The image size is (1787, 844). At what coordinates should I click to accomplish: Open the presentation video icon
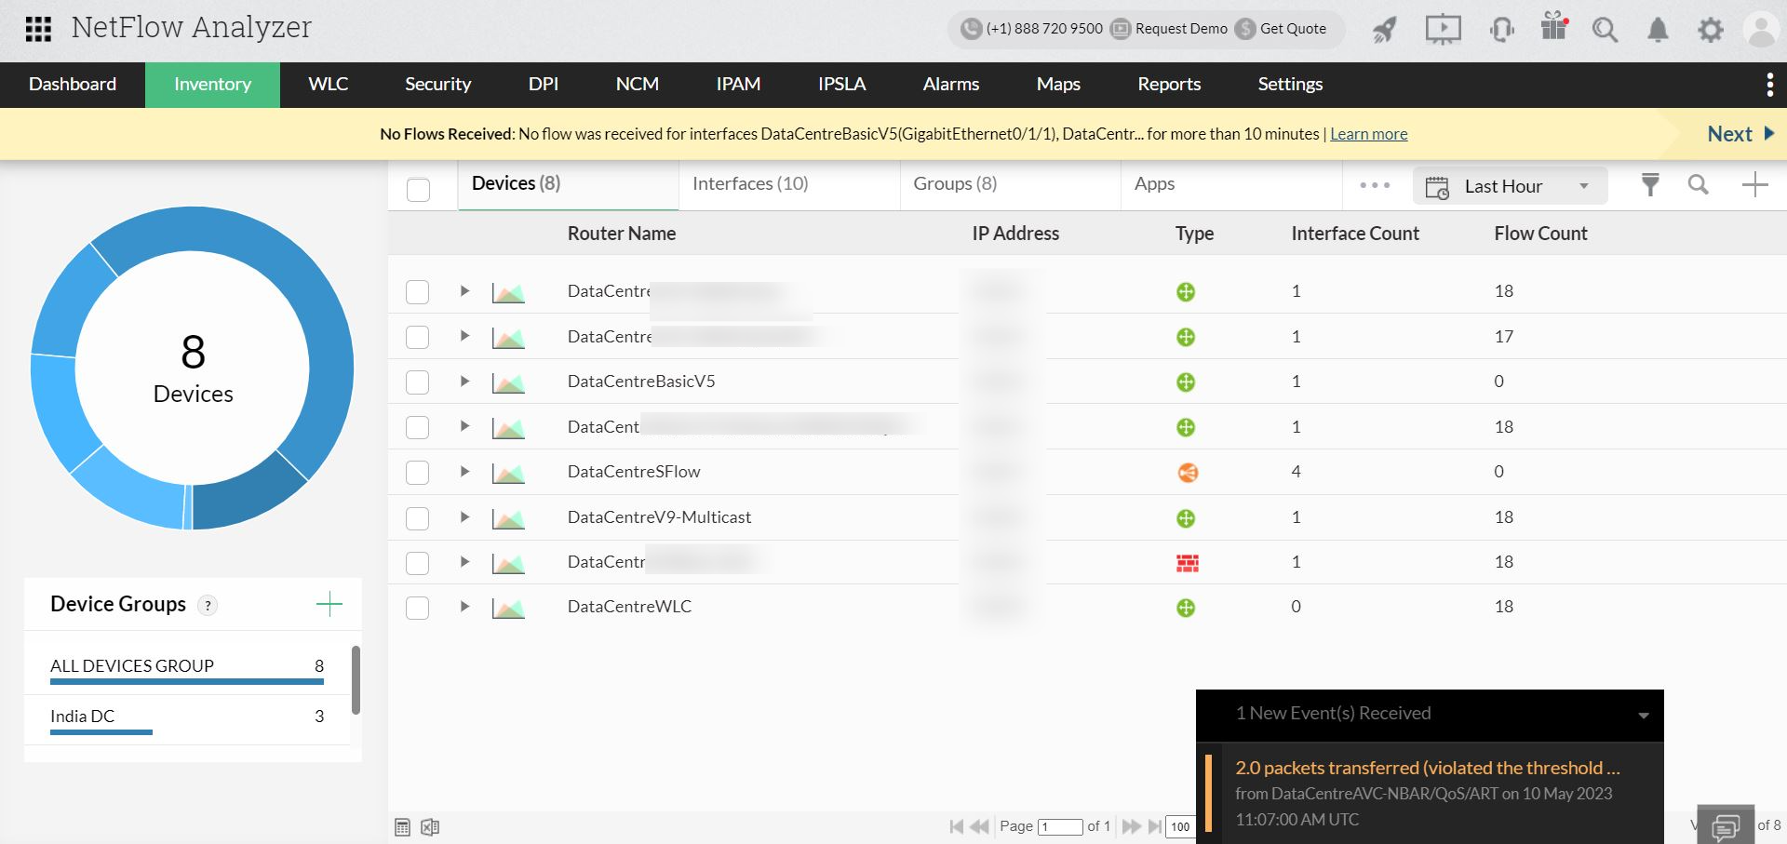(1443, 29)
